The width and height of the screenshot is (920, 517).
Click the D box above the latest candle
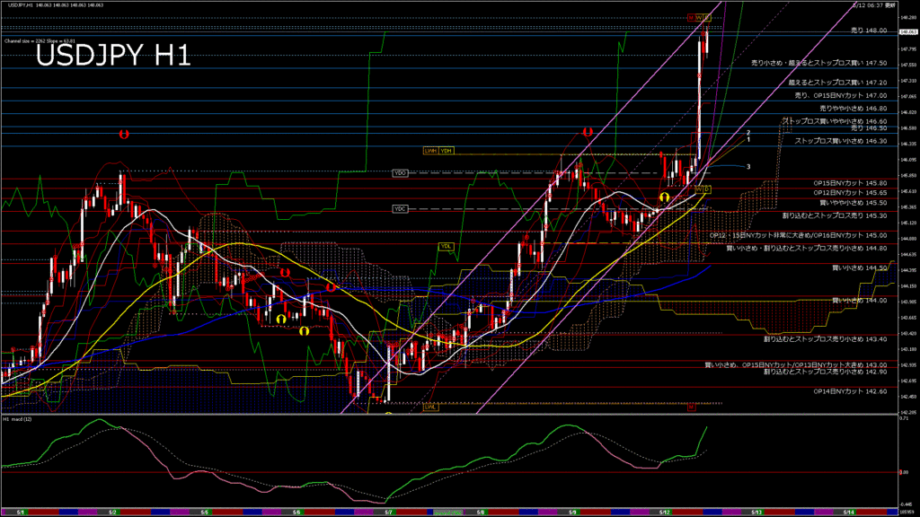[x=707, y=18]
